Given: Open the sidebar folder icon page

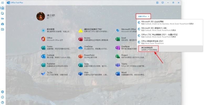Looking at the screenshot, I should [x=3, y=29].
